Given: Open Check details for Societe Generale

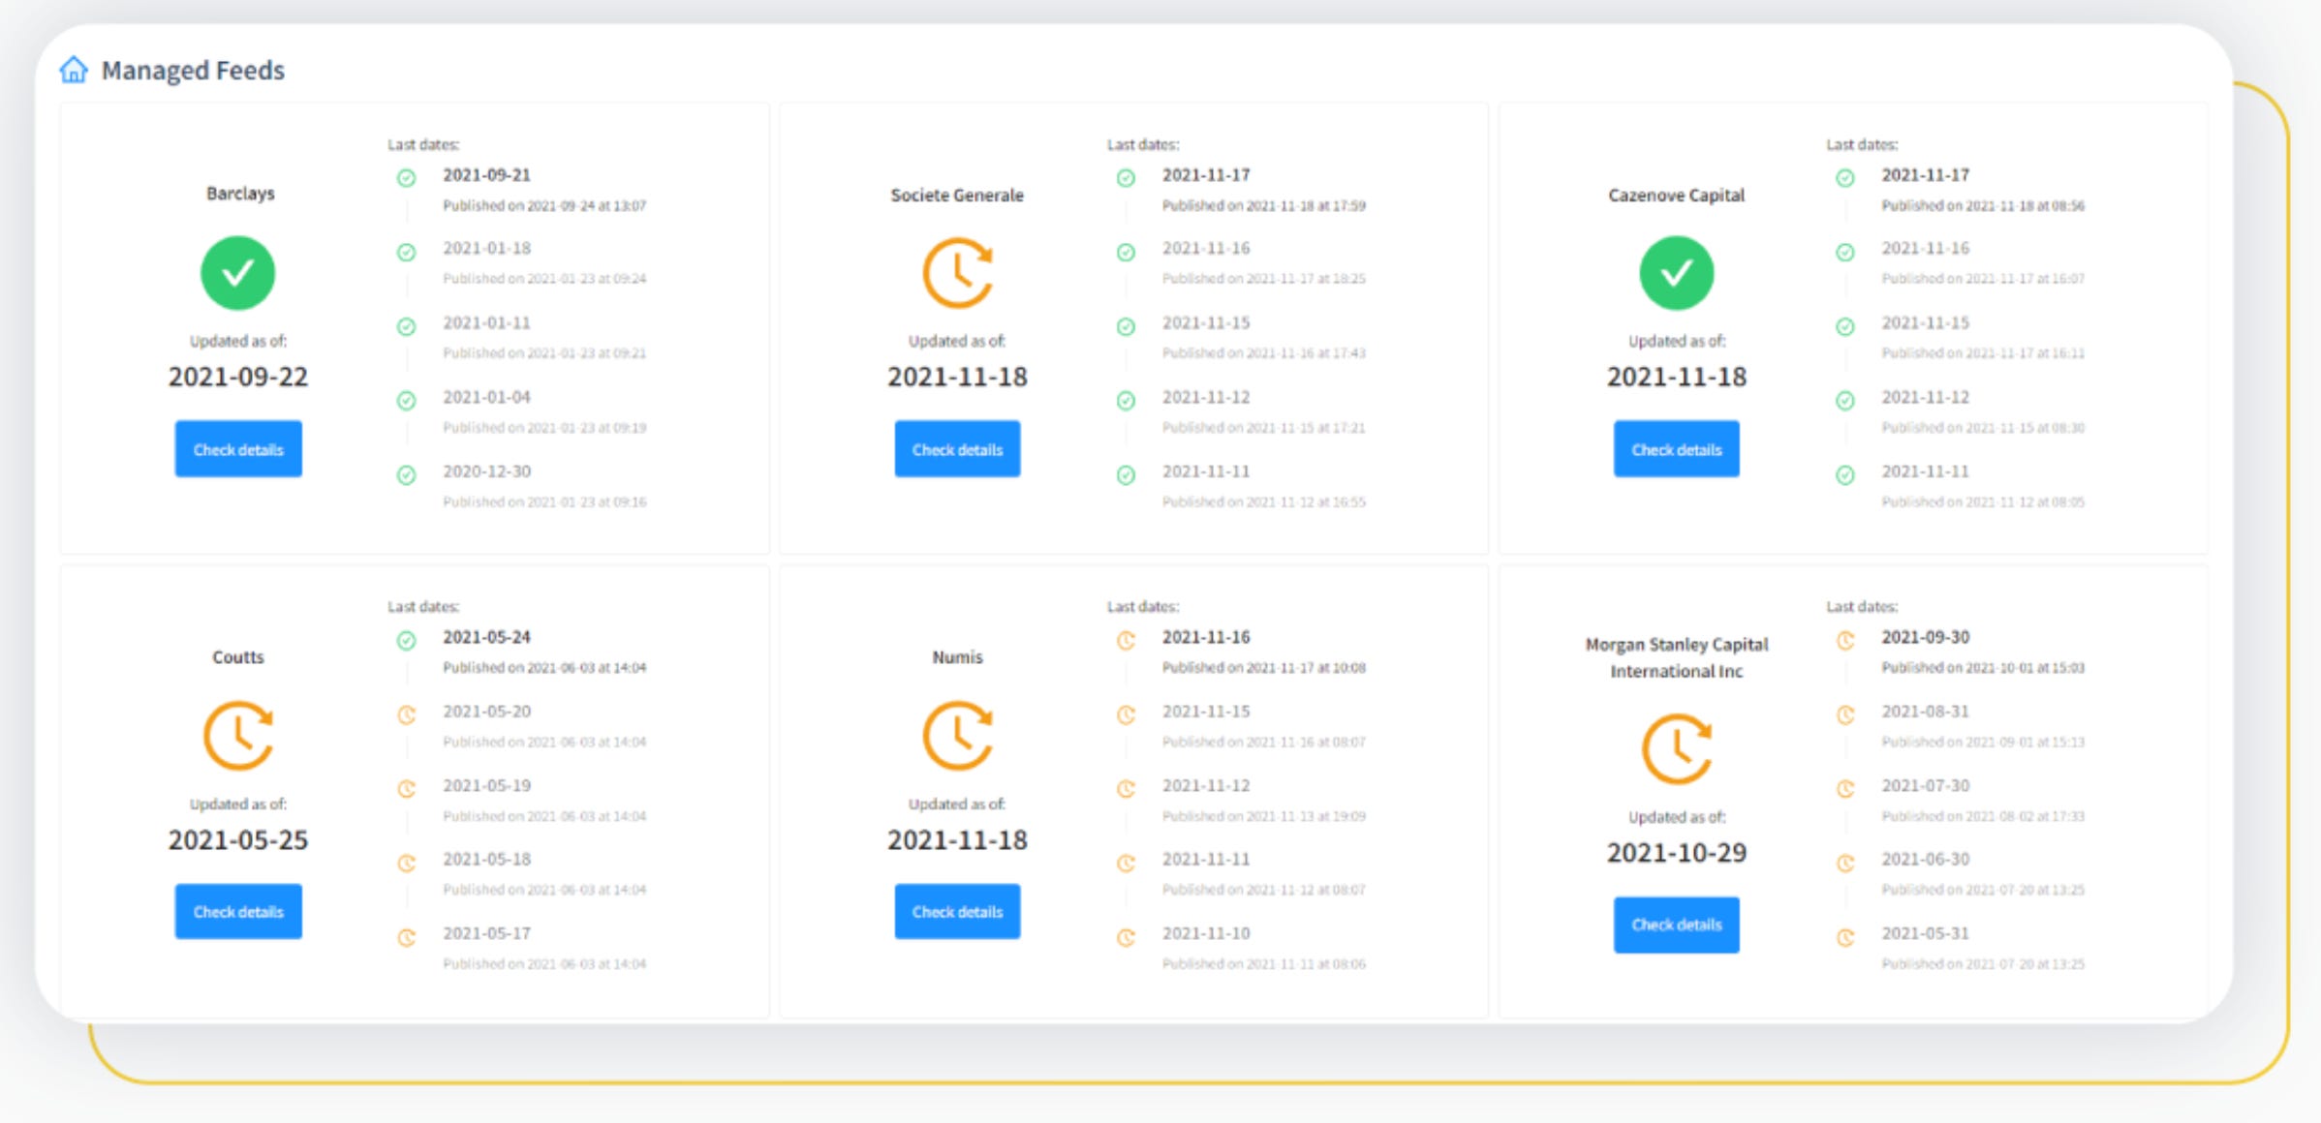Looking at the screenshot, I should click(957, 449).
